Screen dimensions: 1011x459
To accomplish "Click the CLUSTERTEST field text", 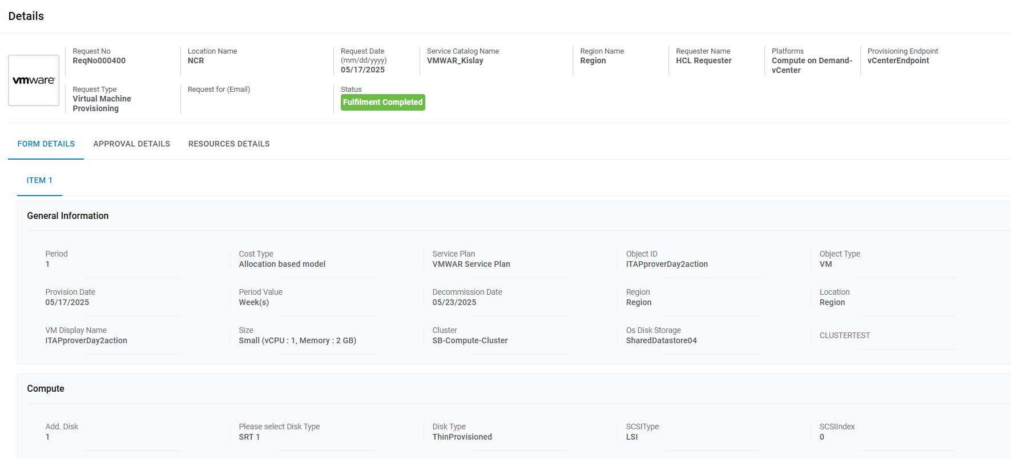I will [844, 335].
